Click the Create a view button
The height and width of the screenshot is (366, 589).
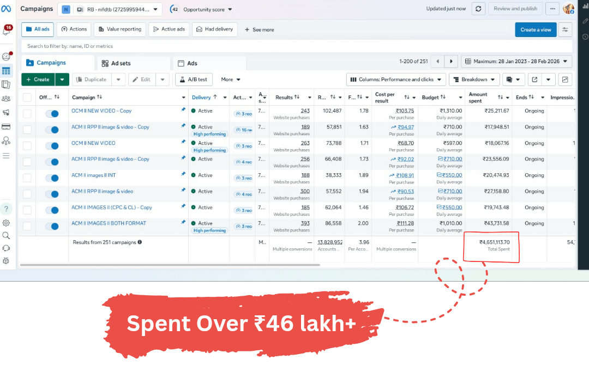click(536, 29)
